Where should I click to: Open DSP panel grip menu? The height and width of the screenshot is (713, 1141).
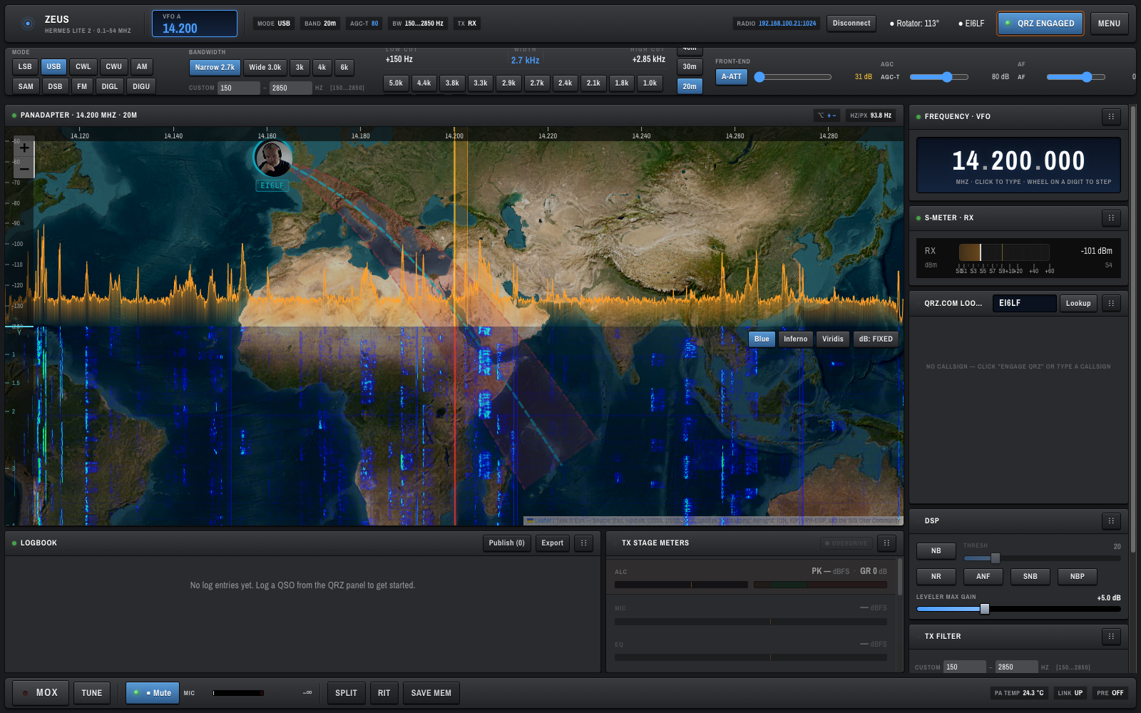tap(1111, 521)
